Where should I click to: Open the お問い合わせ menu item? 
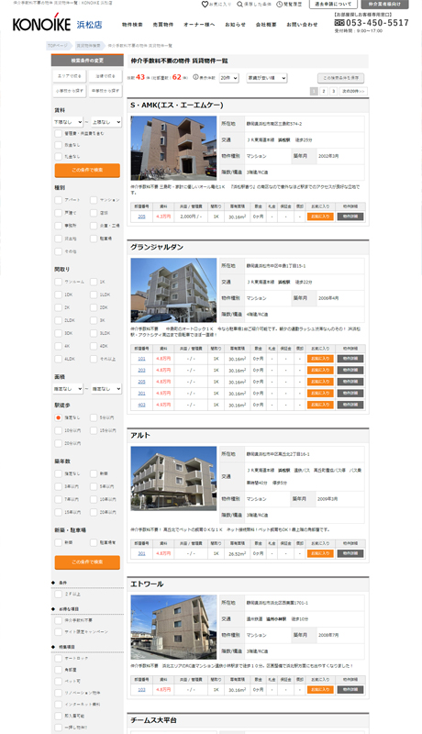pyautogui.click(x=302, y=25)
